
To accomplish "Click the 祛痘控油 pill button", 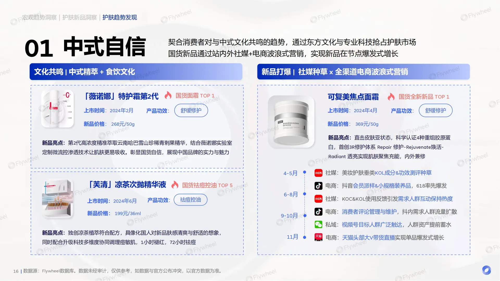I will pyautogui.click(x=190, y=200).
